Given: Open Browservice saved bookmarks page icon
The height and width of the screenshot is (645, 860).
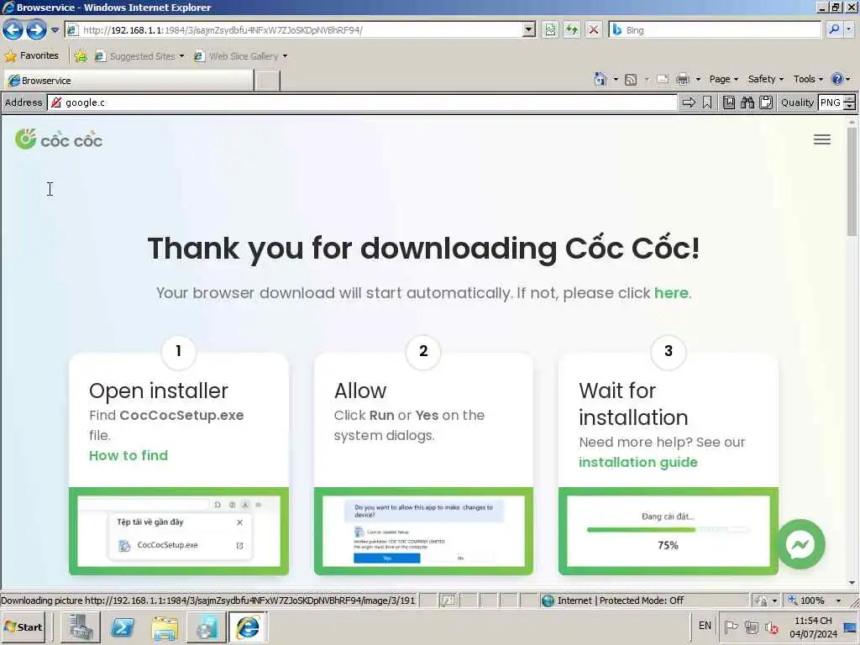Looking at the screenshot, I should tap(728, 102).
